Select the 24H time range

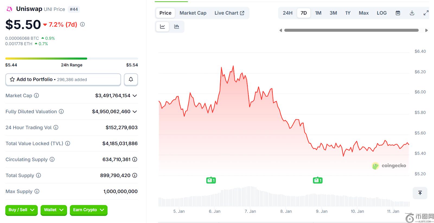point(288,13)
